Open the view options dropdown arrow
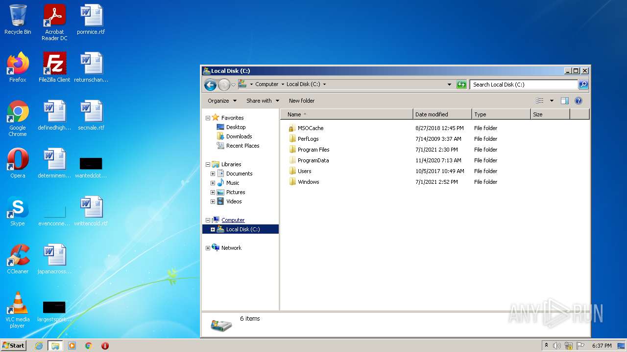This screenshot has width=627, height=352. 552,101
